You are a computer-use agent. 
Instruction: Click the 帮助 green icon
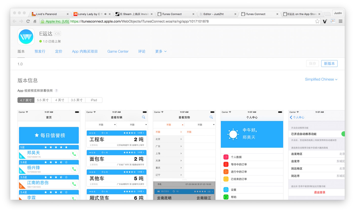[226, 197]
